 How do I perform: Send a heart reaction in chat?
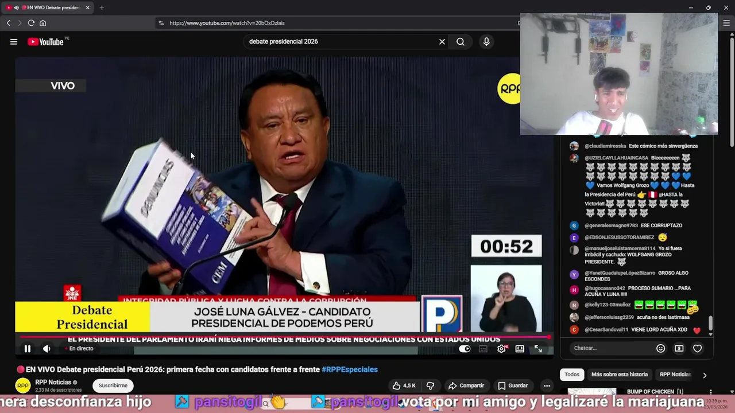[x=697, y=348]
